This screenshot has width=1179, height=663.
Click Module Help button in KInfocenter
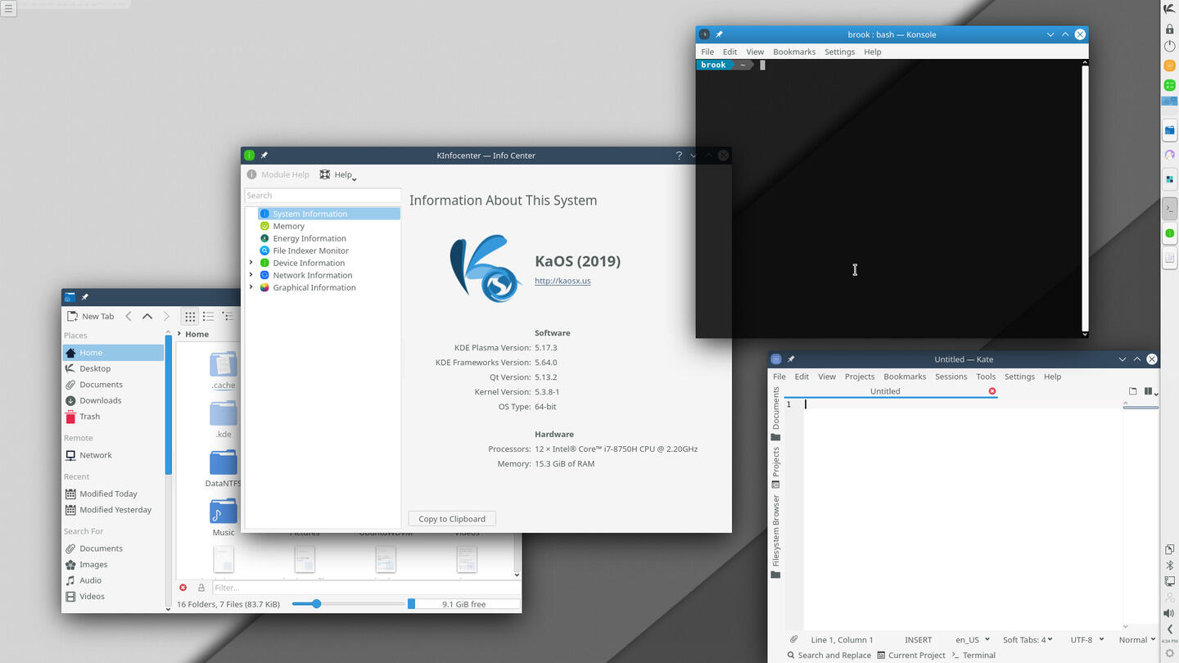pos(278,174)
